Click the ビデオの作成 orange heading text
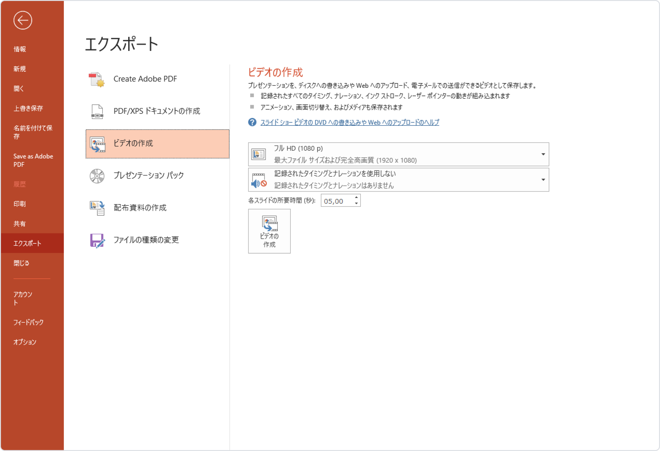The width and height of the screenshot is (660, 451). pos(275,72)
